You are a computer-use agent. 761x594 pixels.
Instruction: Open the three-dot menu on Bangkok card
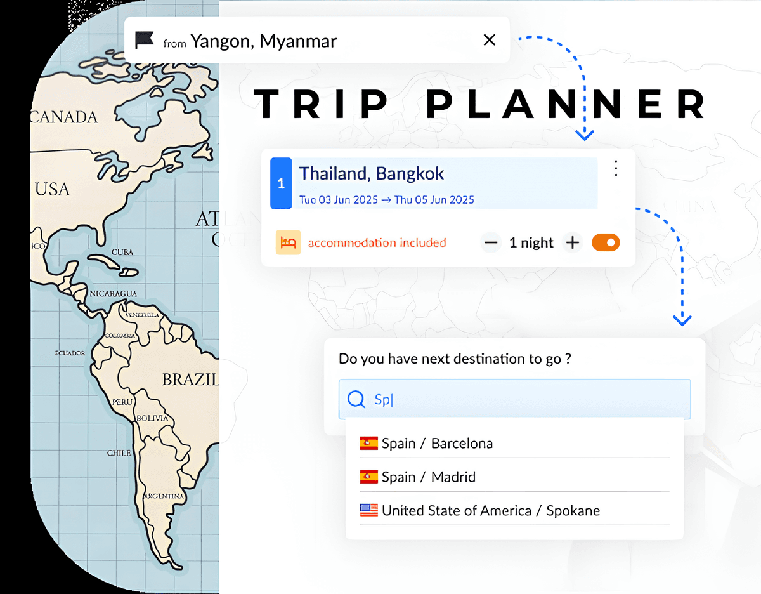615,168
